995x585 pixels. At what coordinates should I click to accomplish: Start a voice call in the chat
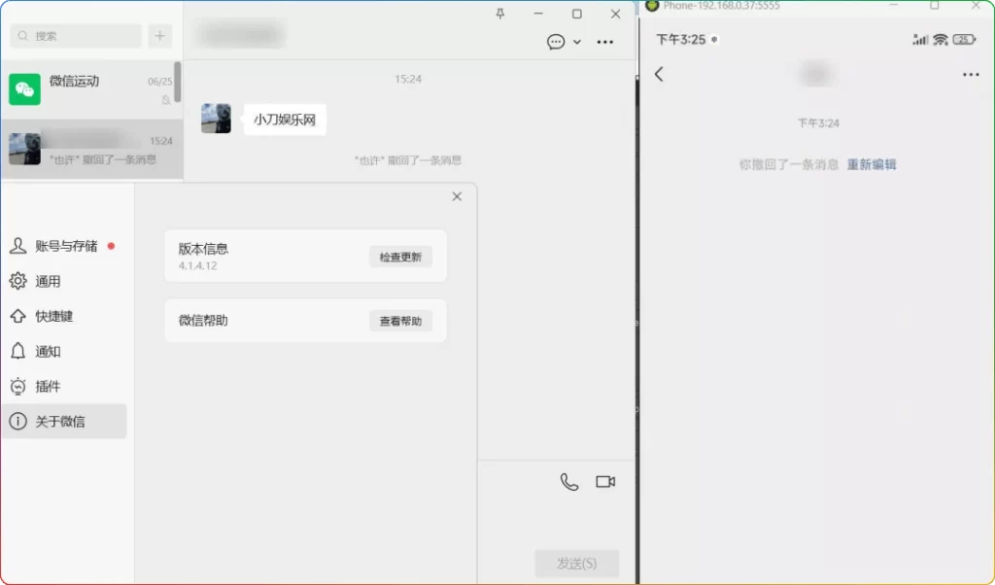pos(568,480)
